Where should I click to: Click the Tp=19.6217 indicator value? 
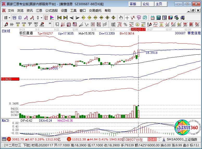[45, 34]
